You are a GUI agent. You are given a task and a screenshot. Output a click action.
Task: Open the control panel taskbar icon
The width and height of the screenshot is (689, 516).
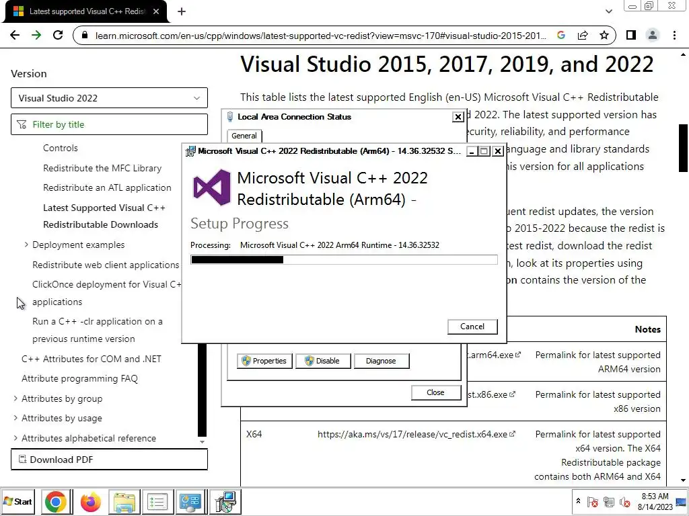point(190,502)
